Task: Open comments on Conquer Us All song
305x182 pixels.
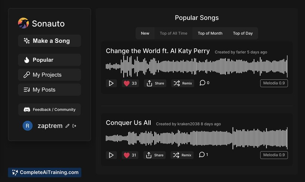Action: [x=204, y=154]
